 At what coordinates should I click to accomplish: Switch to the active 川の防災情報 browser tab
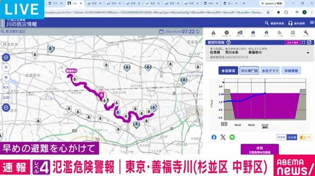point(75,3)
